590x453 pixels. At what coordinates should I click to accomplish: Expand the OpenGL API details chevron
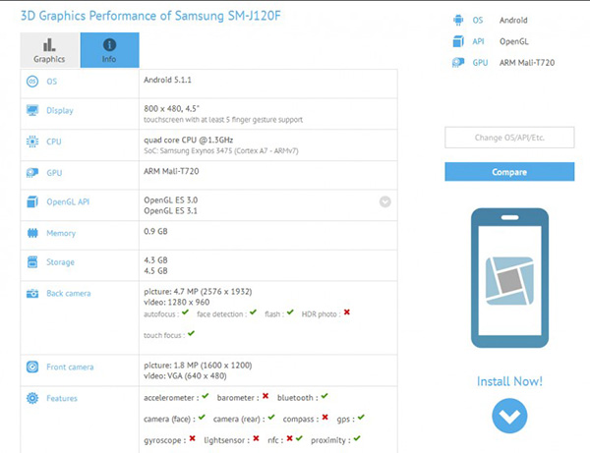(x=384, y=201)
